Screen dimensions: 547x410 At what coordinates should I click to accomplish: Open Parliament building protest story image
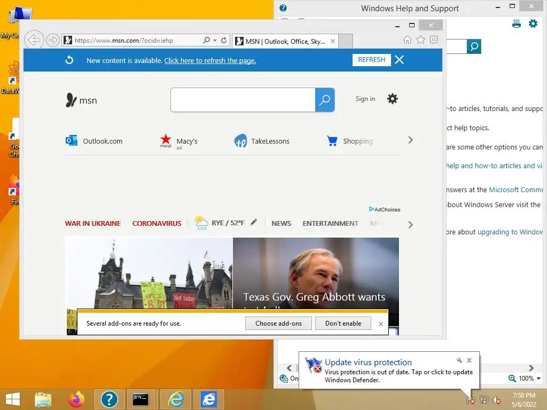[149, 273]
